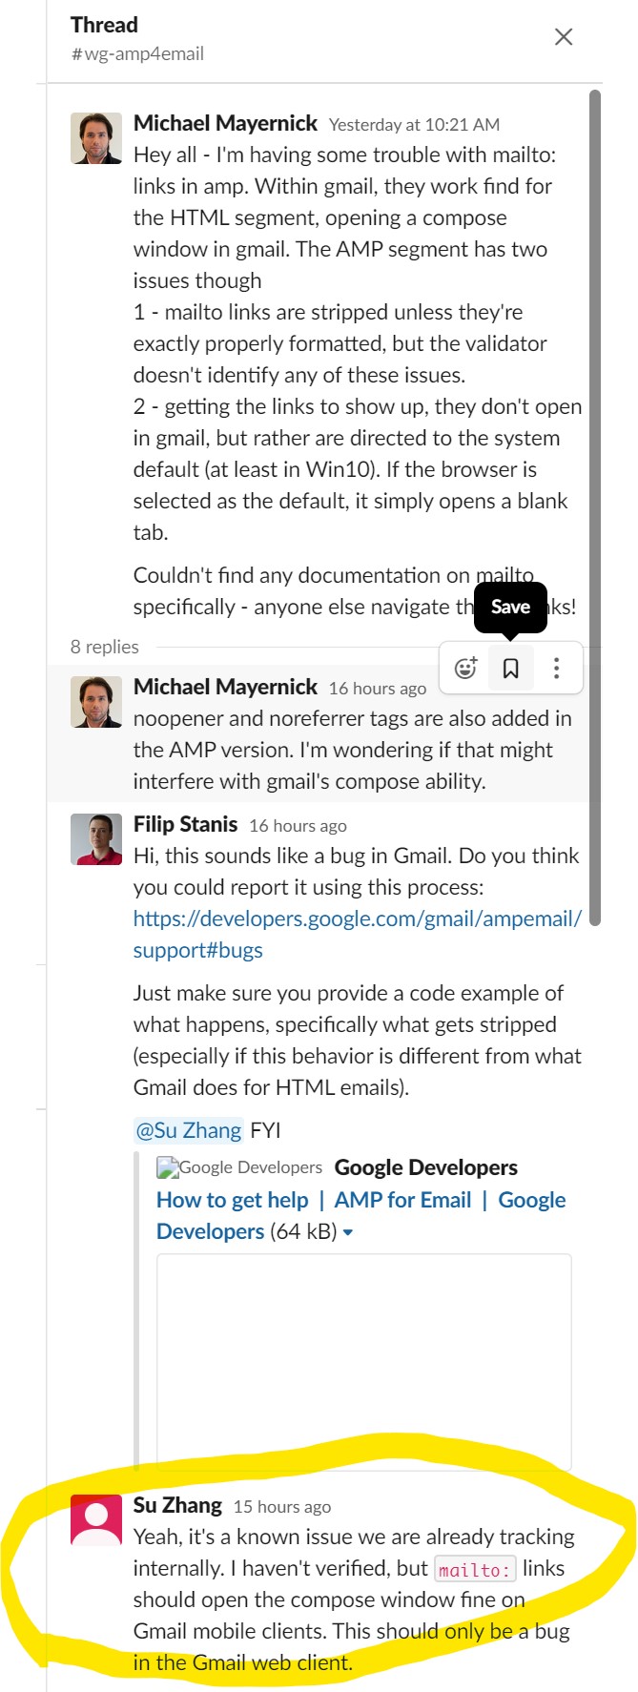The width and height of the screenshot is (638, 1692).
Task: Open "How to get help" preview title link
Action: pos(232,1200)
